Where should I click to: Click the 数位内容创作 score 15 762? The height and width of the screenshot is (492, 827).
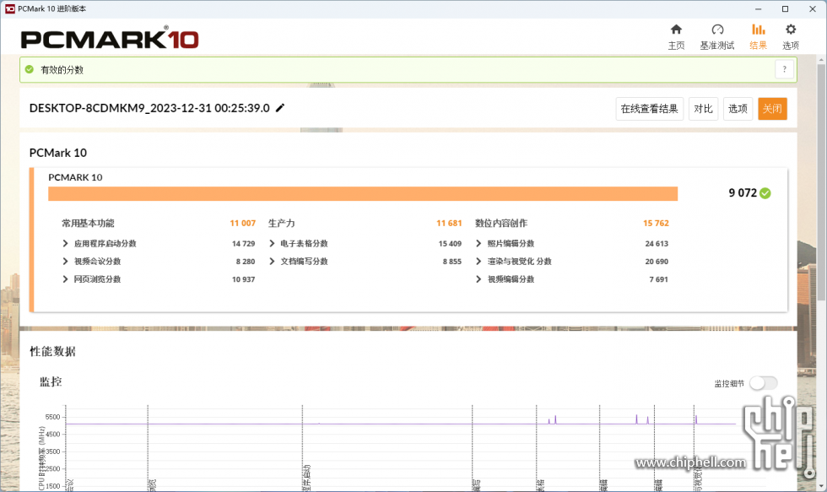coord(656,223)
